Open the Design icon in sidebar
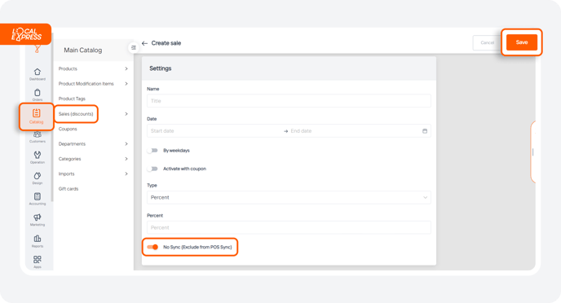Screen dimensions: 561x303 (38, 176)
